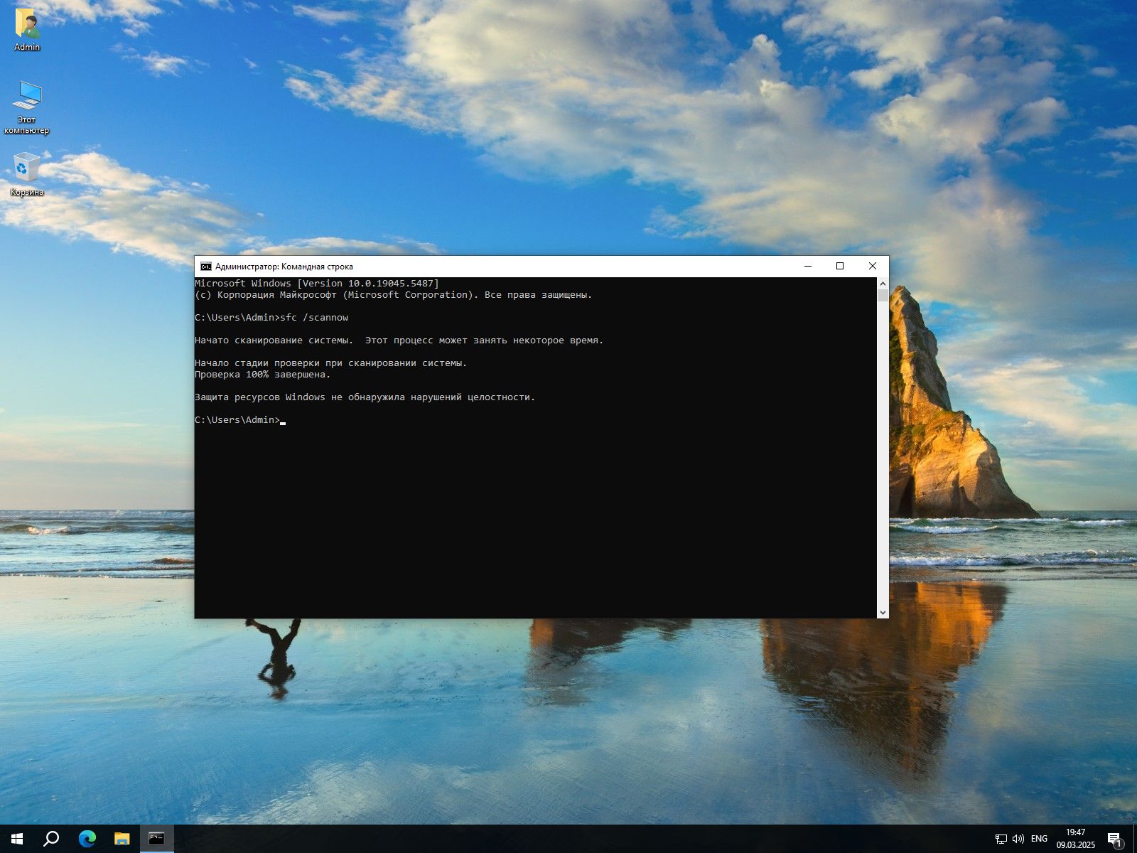Click the line 'Проверка 100% завершена.'
The image size is (1137, 853).
pyautogui.click(x=263, y=375)
